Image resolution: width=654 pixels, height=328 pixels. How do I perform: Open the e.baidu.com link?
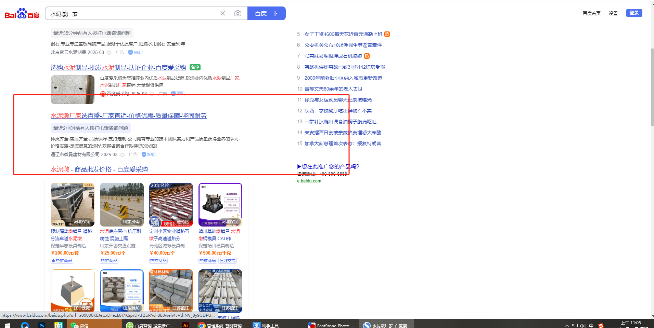pos(309,181)
